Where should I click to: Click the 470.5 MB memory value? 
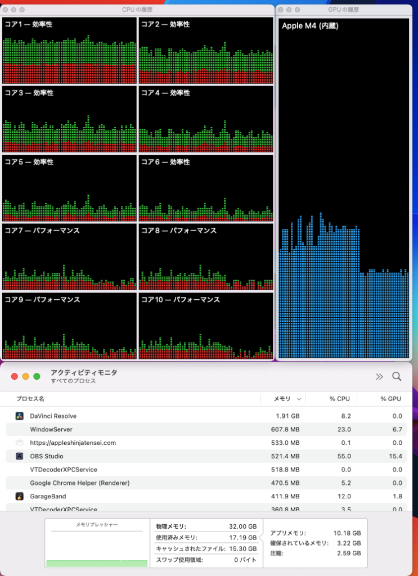tap(285, 483)
